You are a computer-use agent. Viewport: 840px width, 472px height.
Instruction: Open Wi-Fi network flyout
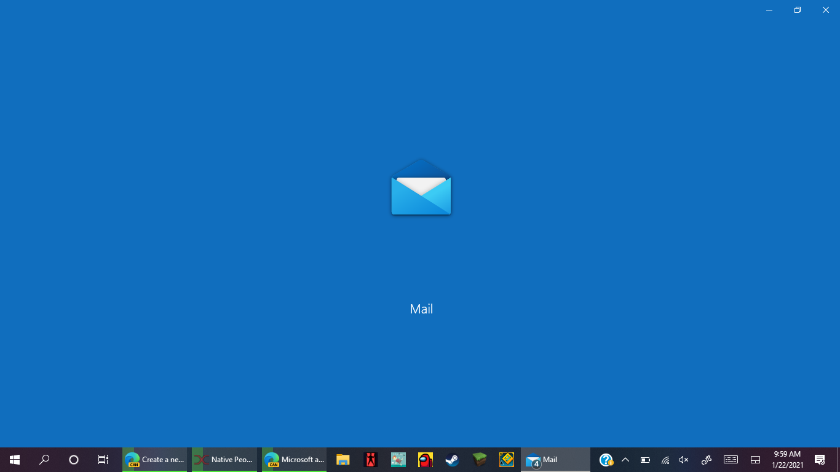tap(665, 460)
